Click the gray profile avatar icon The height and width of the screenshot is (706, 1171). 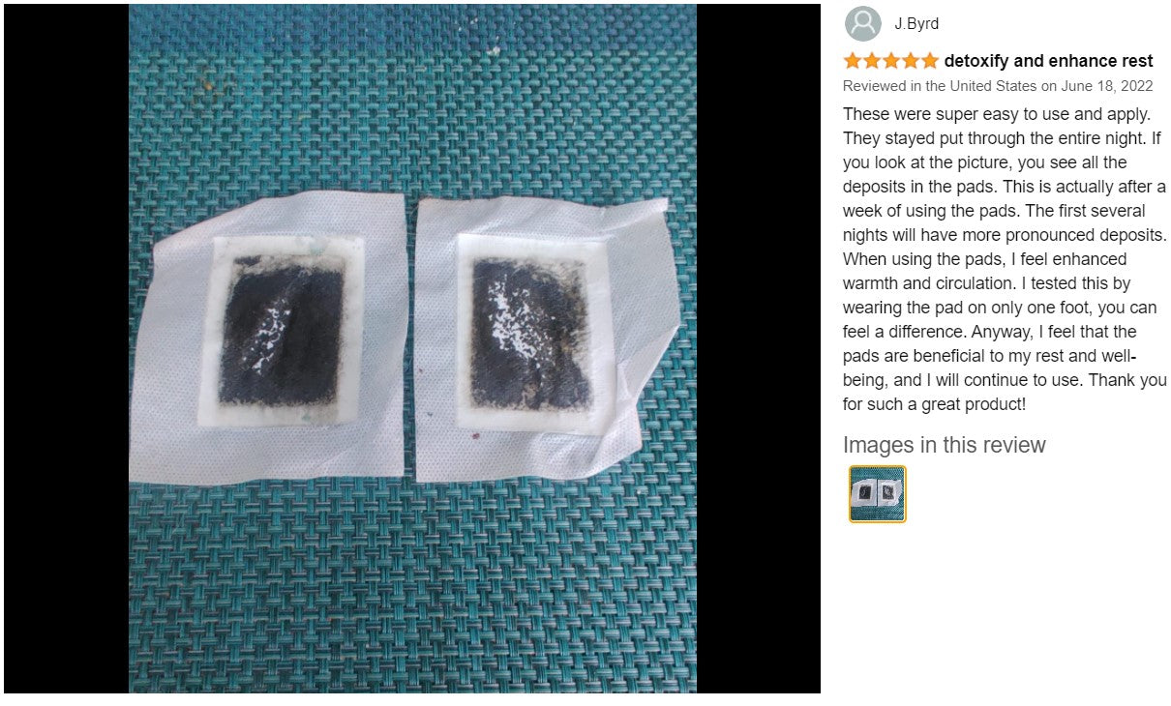click(x=862, y=23)
